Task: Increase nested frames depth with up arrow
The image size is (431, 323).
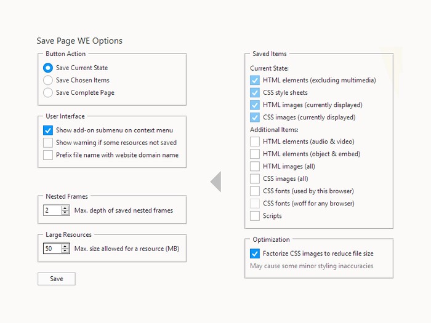Action: pyautogui.click(x=65, y=208)
